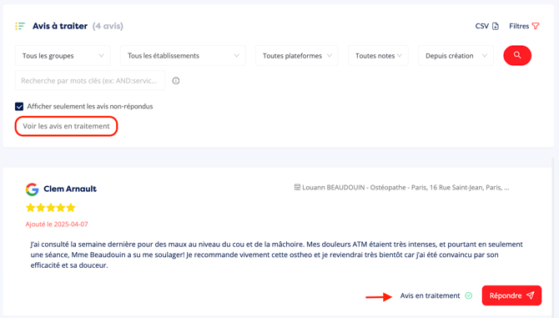Click the establishment building icon near Louann BEAUDOUIN
Screen dimensions: 559x318
297,187
